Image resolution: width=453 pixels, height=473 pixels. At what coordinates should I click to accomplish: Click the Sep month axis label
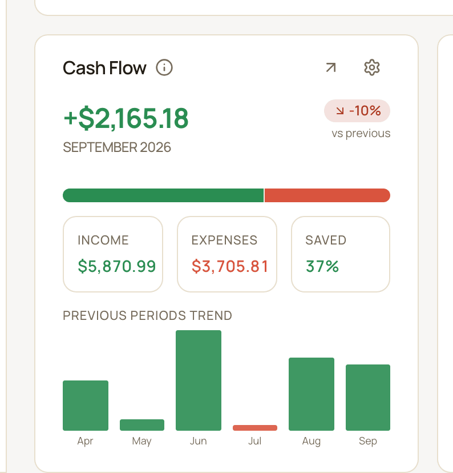[x=368, y=442]
